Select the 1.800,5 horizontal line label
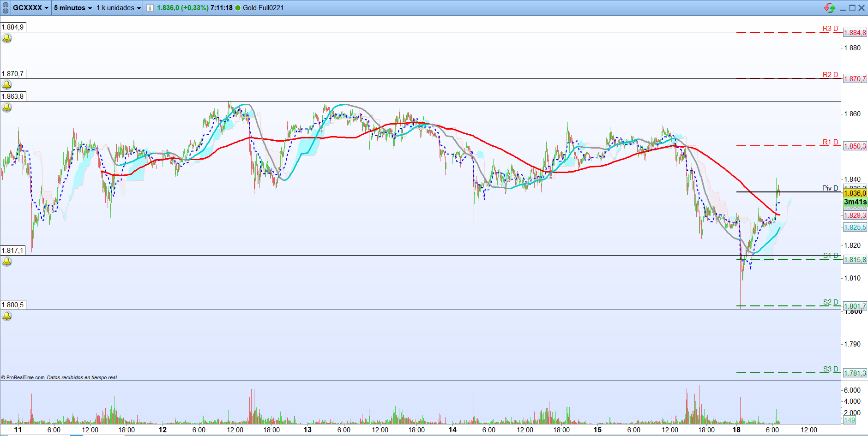868x436 pixels. tap(13, 305)
